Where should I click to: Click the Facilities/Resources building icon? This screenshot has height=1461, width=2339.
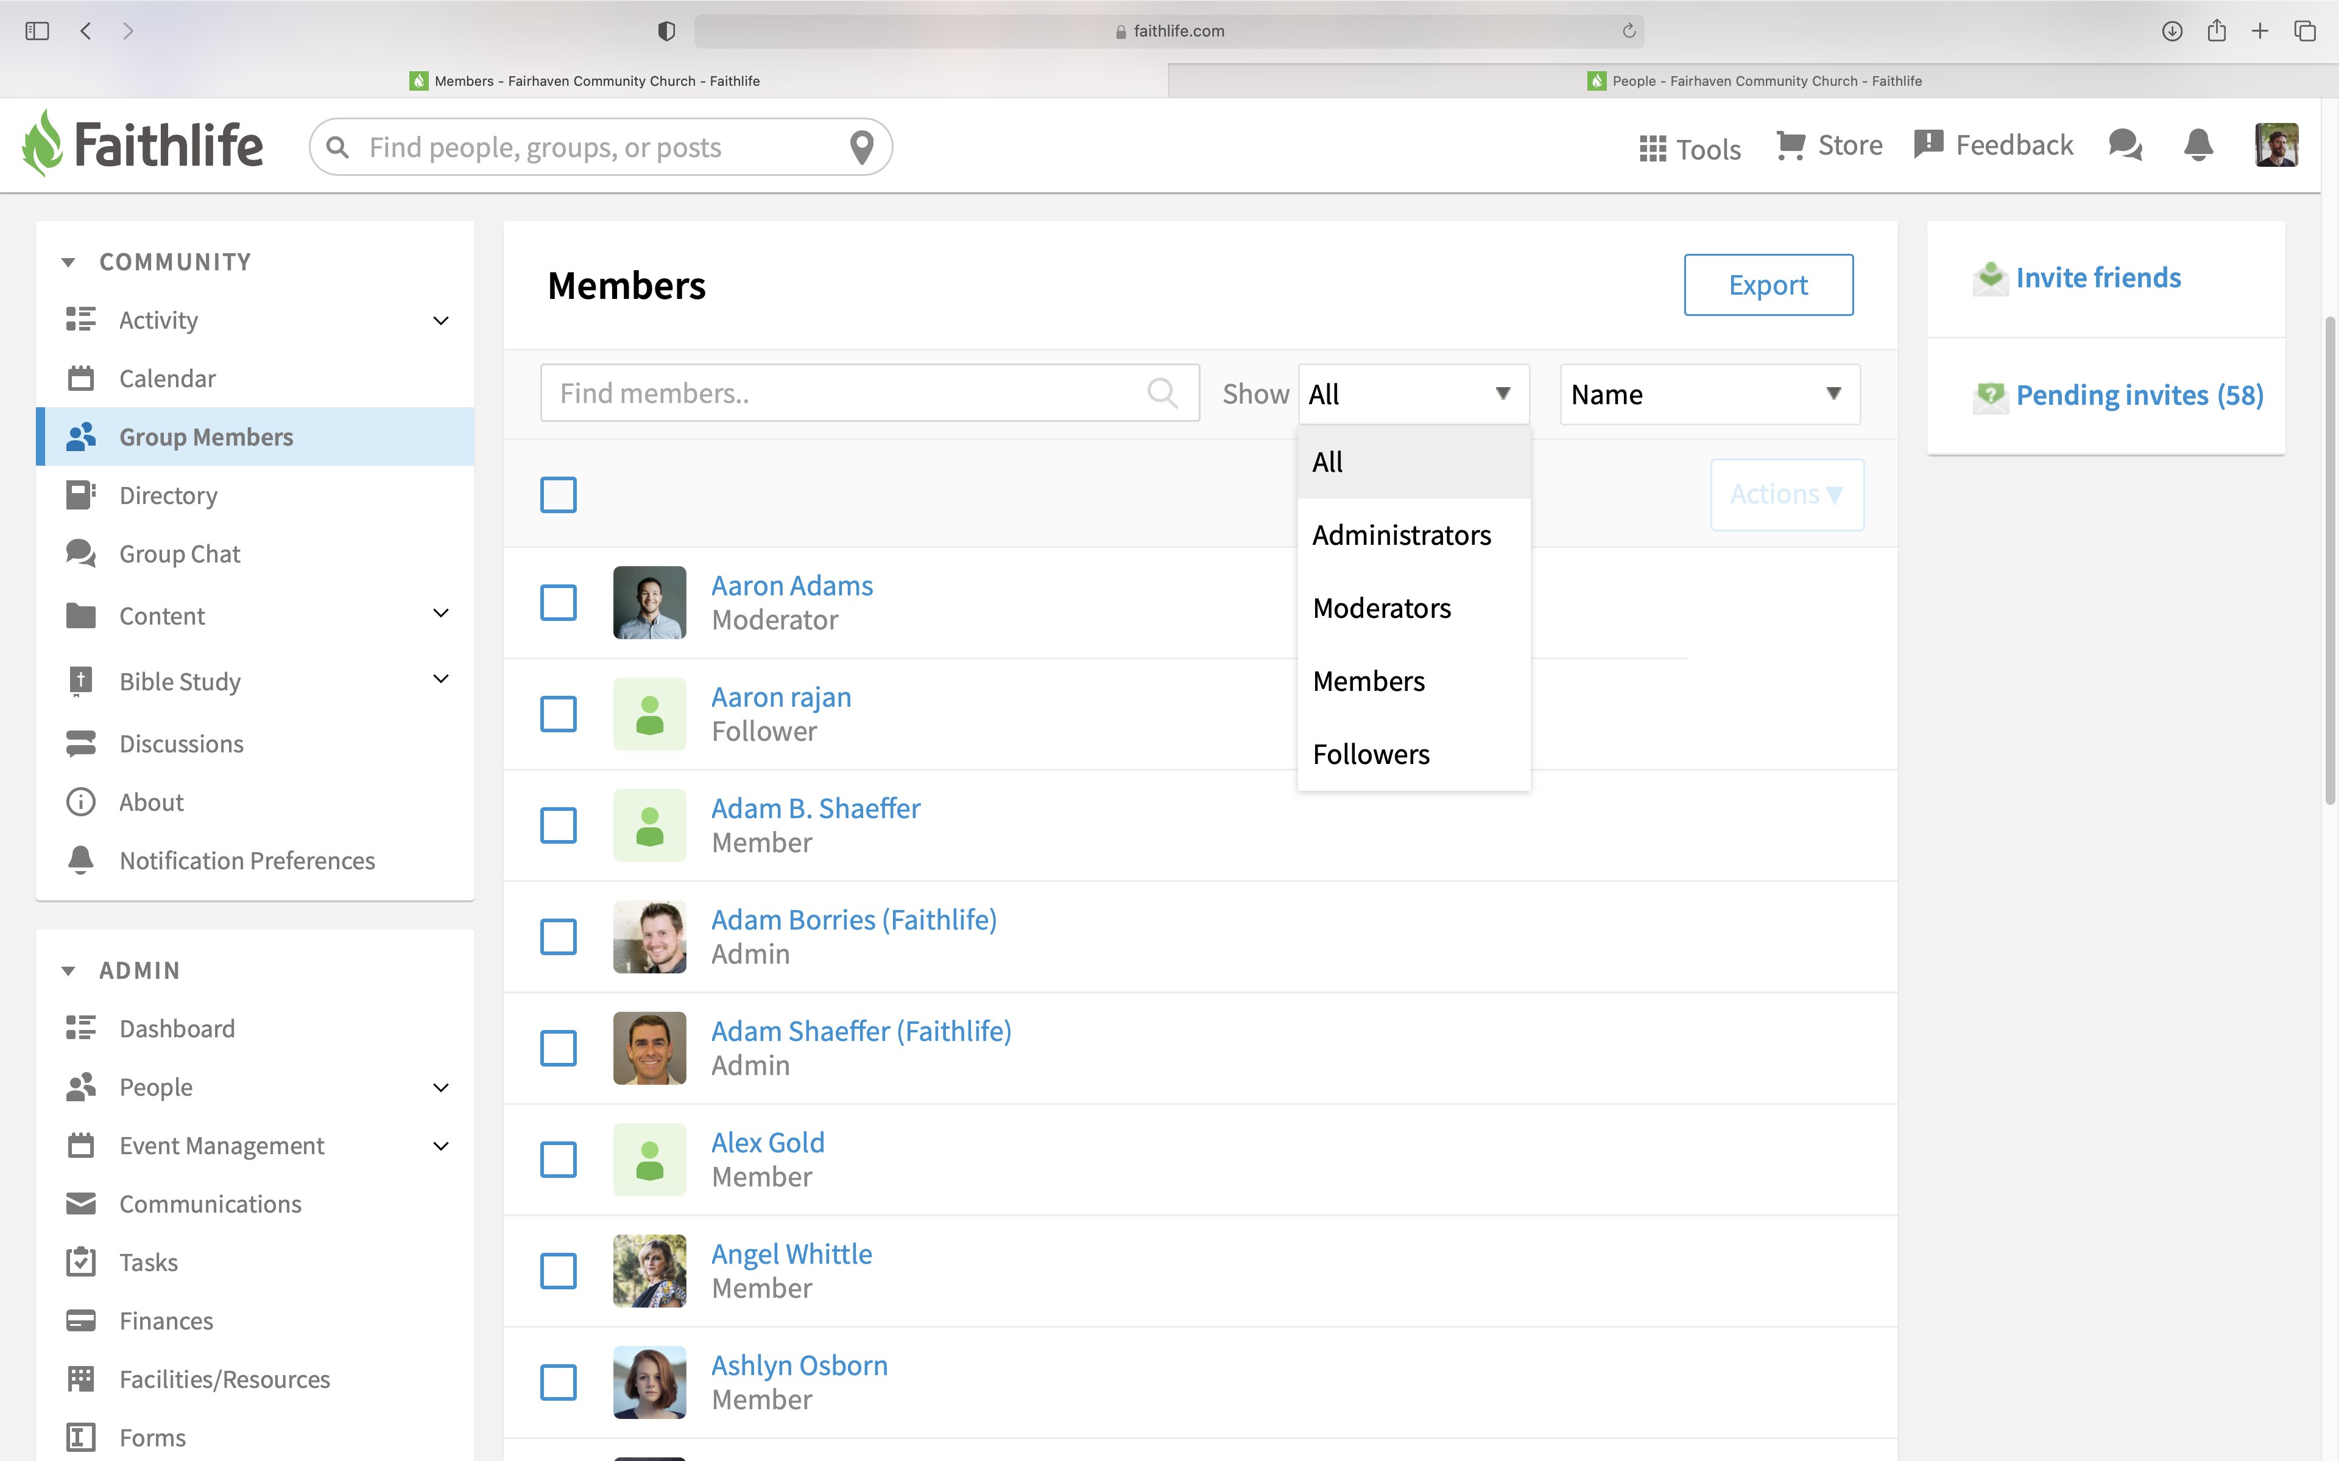(x=81, y=1379)
